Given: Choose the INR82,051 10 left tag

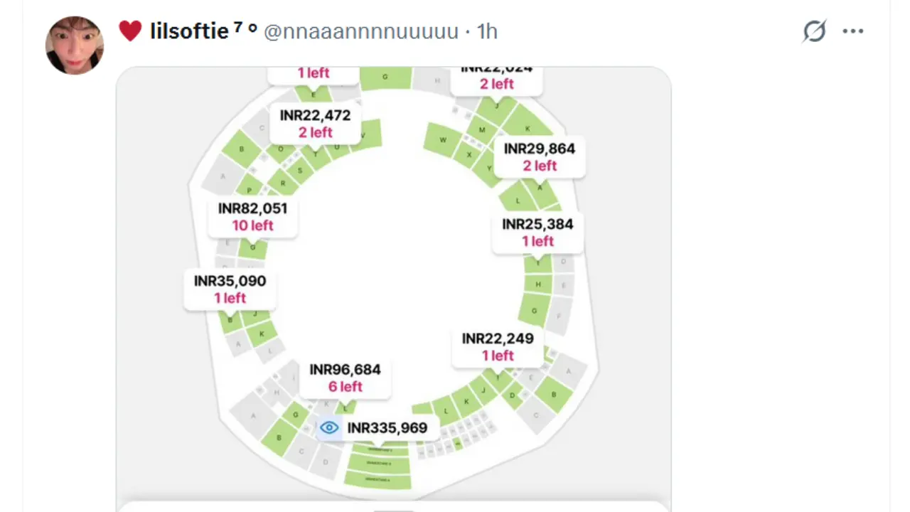Looking at the screenshot, I should pyautogui.click(x=252, y=216).
